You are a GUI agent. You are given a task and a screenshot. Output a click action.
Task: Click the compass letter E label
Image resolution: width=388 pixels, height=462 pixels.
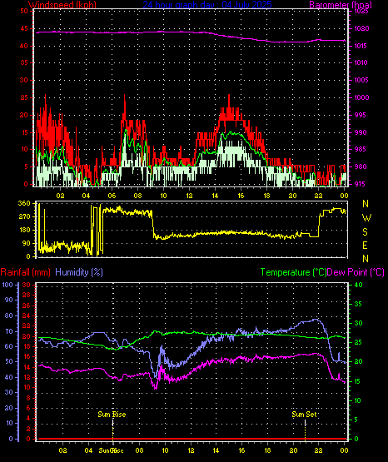[365, 245]
